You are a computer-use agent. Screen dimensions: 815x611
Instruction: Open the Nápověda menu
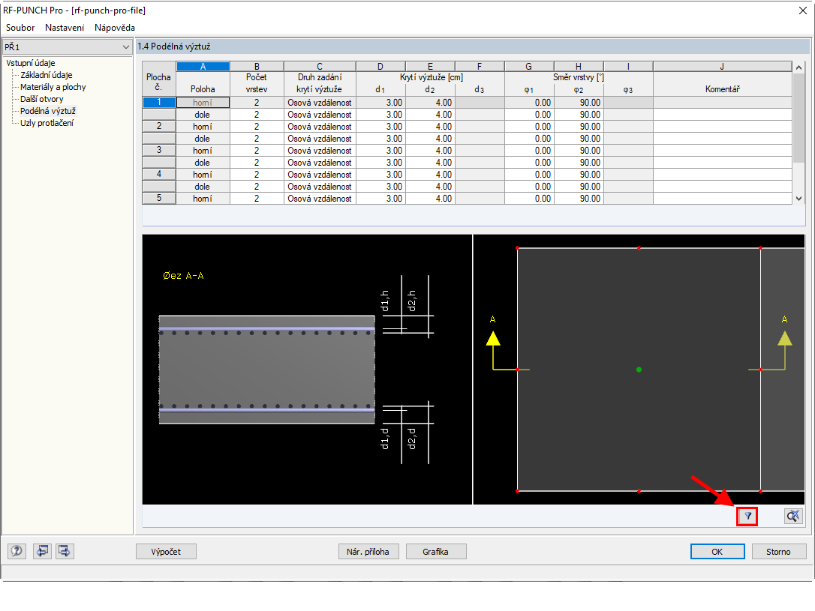coord(115,28)
